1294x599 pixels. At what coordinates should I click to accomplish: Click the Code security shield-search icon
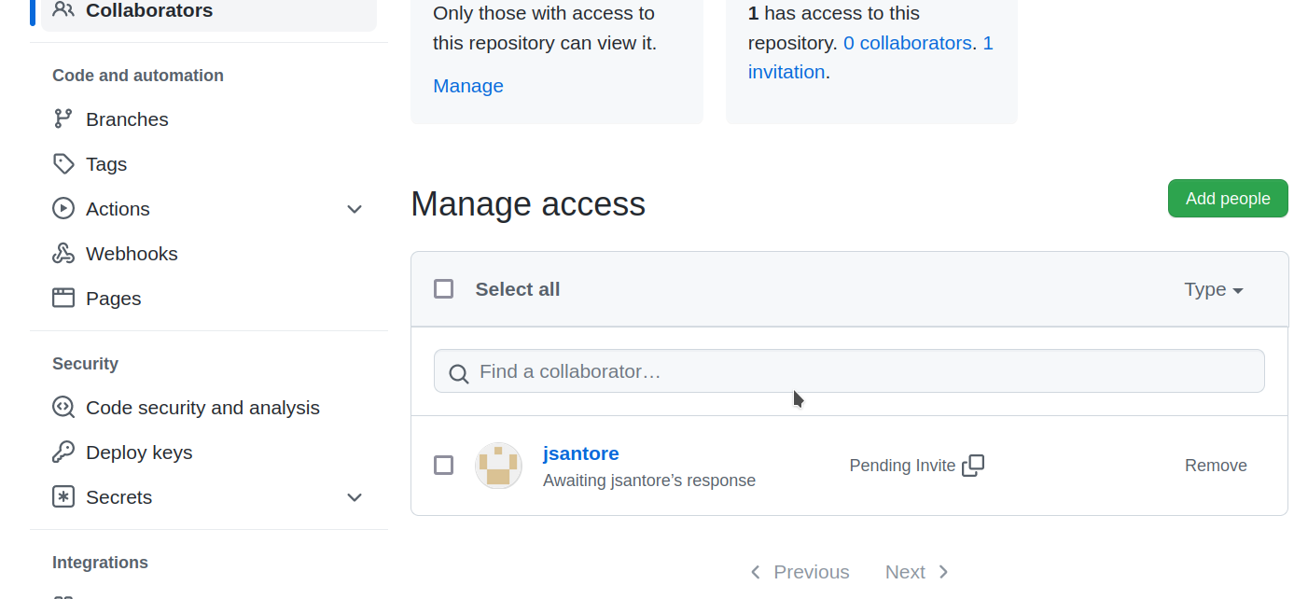[63, 408]
